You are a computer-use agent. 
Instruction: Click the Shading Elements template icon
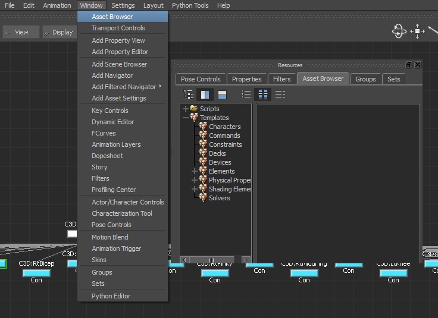click(203, 189)
